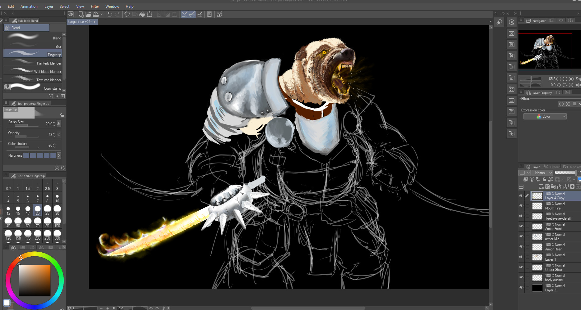Viewport: 581px width, 310px height.
Task: Open the Save options dropdown arrow
Action: (101, 14)
